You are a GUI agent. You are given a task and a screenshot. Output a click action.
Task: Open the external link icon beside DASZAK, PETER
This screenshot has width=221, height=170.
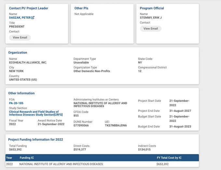(x=33, y=18)
